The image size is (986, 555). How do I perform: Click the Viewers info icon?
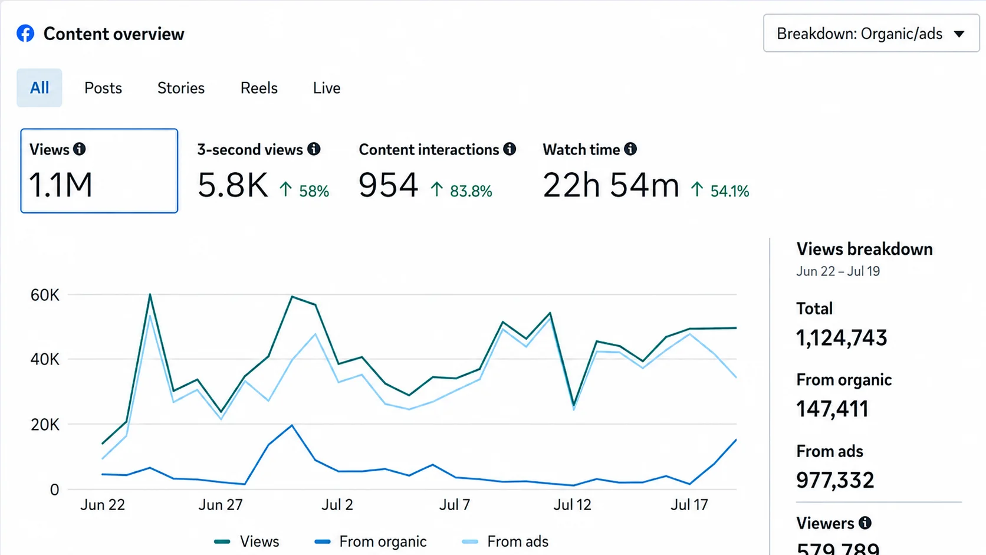click(865, 523)
